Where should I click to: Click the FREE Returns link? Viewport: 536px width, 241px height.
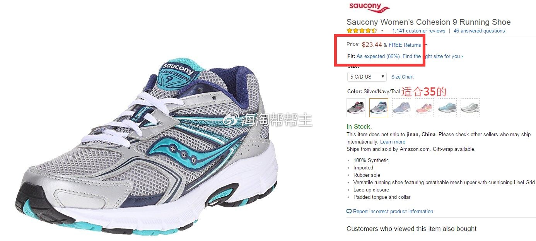(405, 45)
